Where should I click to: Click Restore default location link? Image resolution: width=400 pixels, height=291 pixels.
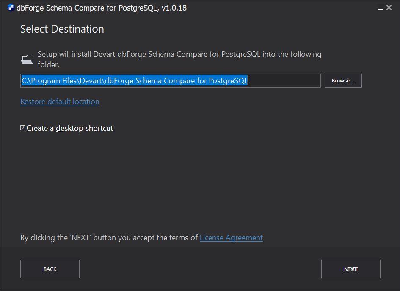point(60,102)
